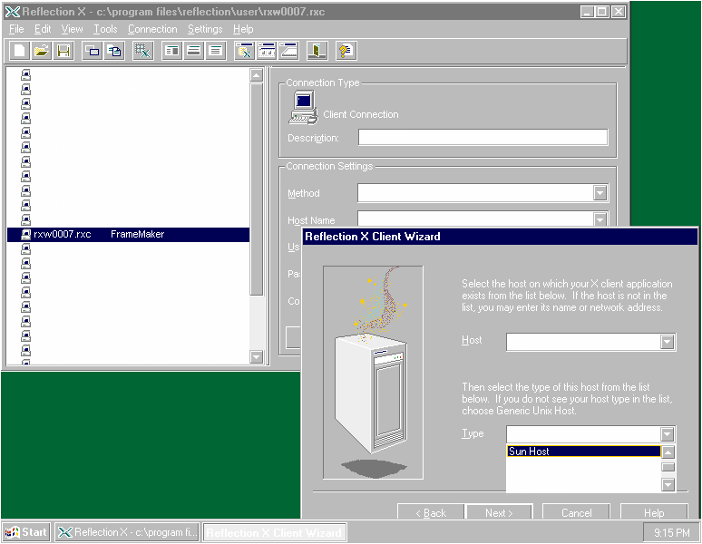Click the Windows Start button

26,532
